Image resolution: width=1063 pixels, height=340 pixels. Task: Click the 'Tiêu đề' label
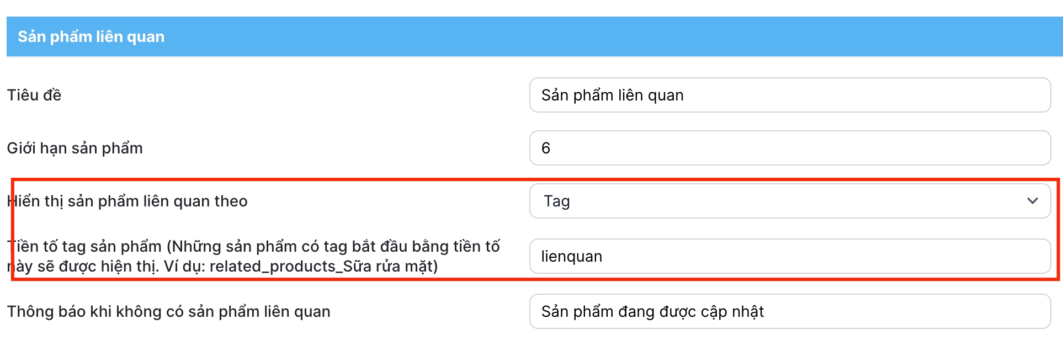point(34,95)
